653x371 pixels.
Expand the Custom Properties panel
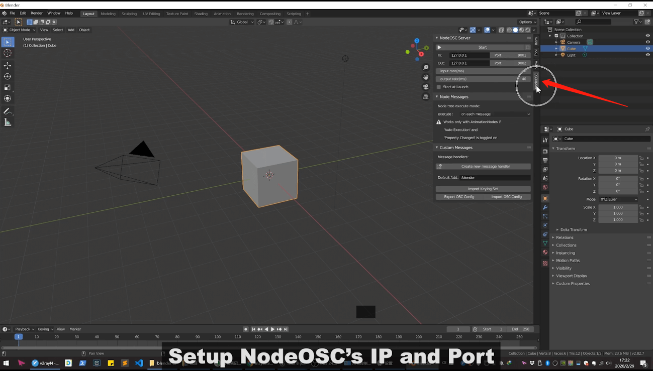click(x=572, y=284)
